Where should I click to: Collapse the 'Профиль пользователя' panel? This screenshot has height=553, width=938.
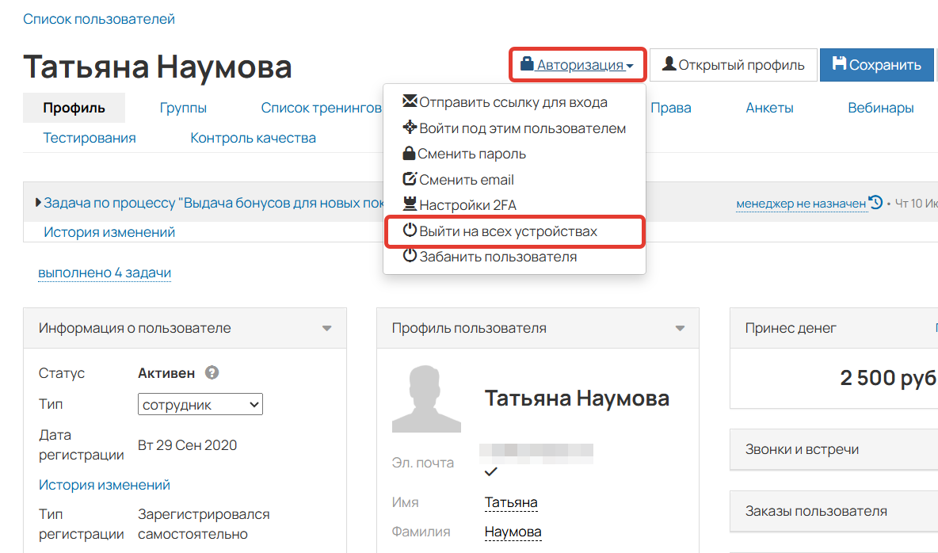coord(679,327)
